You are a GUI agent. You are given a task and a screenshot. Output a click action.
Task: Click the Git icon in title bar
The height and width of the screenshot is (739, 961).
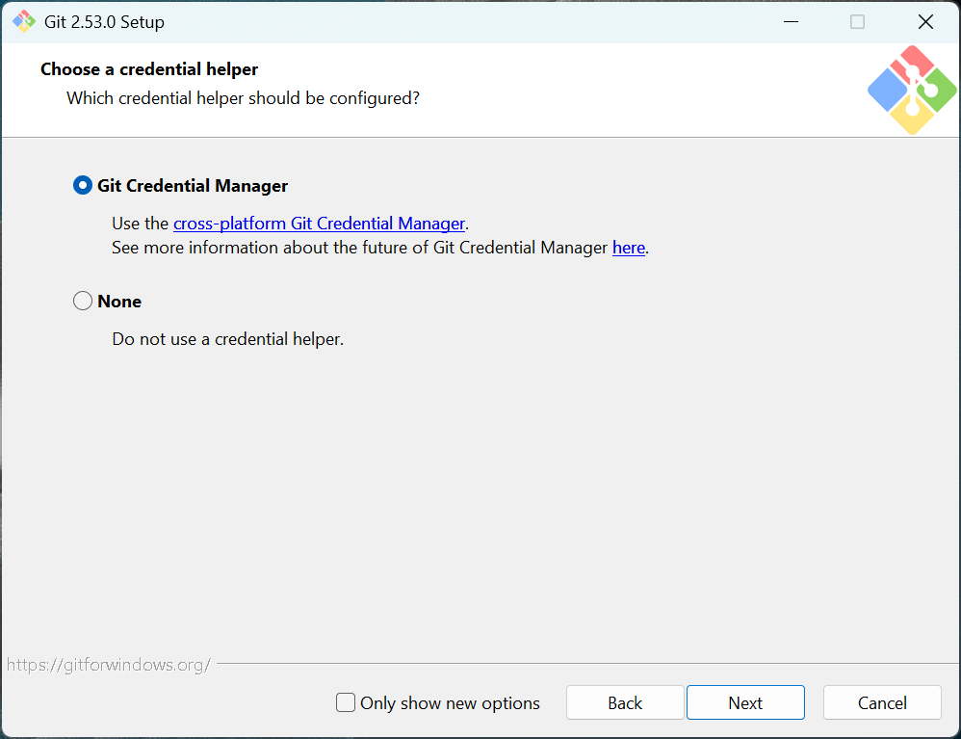(x=24, y=21)
